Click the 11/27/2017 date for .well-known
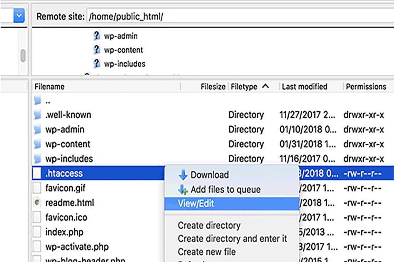The height and width of the screenshot is (262, 394). coord(307,115)
